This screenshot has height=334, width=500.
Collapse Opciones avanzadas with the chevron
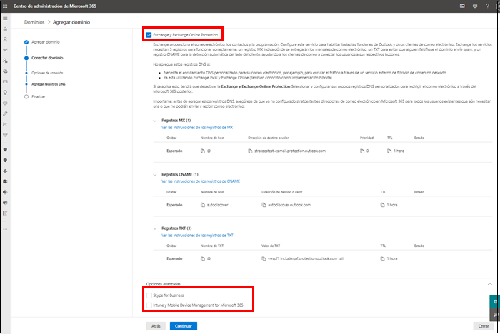coord(490,284)
